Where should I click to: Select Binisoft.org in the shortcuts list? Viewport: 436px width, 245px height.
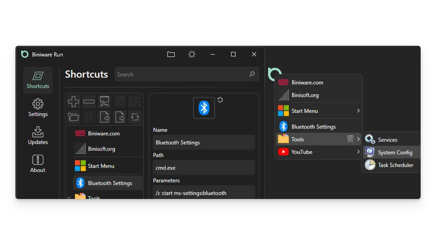point(108,149)
